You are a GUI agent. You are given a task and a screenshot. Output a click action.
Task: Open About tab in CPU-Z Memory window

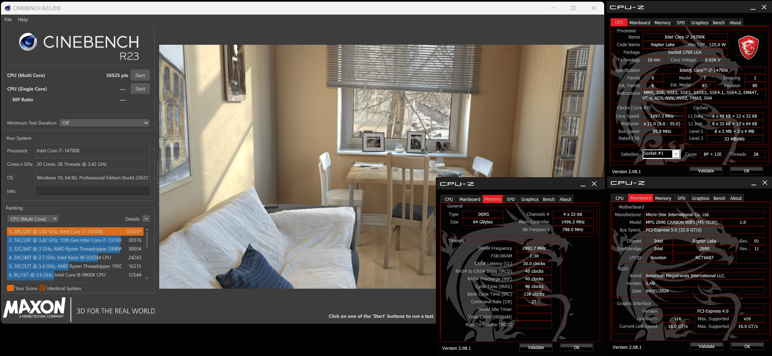[565, 199]
